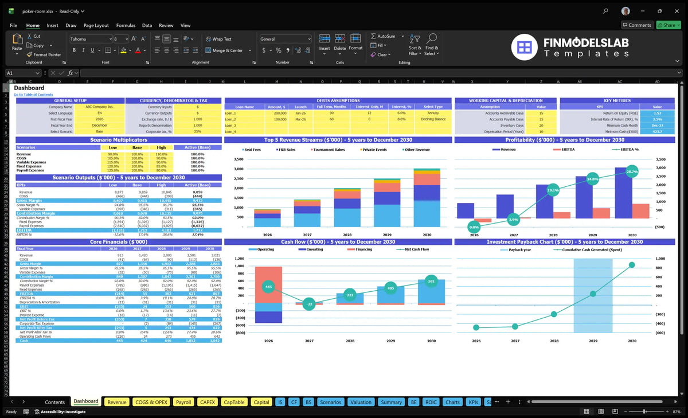Image resolution: width=688 pixels, height=418 pixels.
Task: Switch to the Formulas ribbon tab
Action: pos(126,25)
